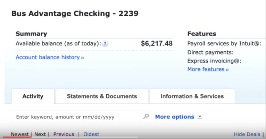Open the Available balance help question-mark icon
Image resolution: width=266 pixels, height=139 pixels.
105,44
